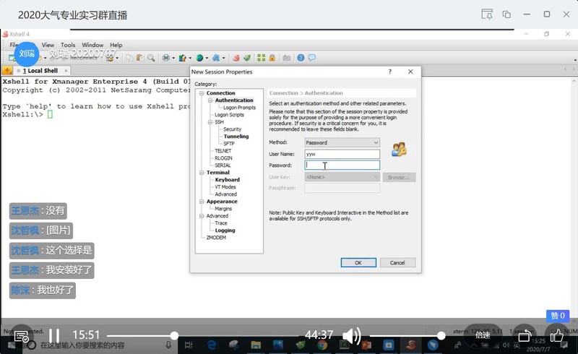Collapse the Connection tree node

click(x=202, y=93)
